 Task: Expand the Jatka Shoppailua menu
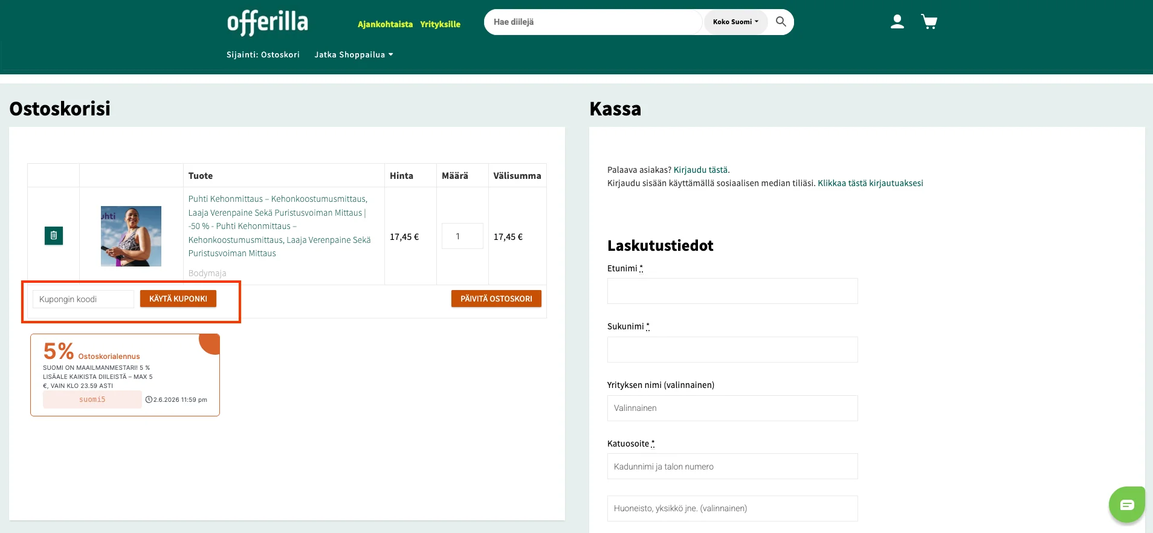click(354, 54)
